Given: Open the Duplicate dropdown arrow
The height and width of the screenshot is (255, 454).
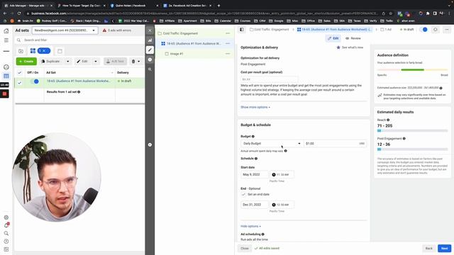Looking at the screenshot, I should tap(68, 62).
